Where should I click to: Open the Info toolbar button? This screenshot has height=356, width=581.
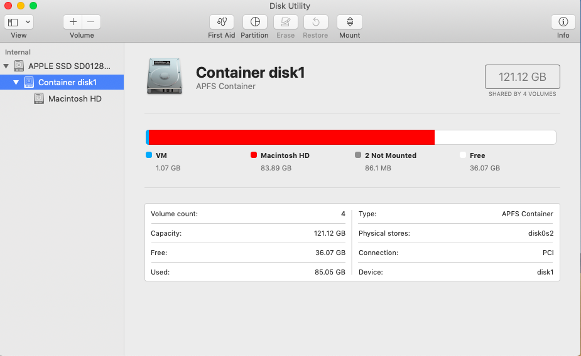[x=563, y=22]
